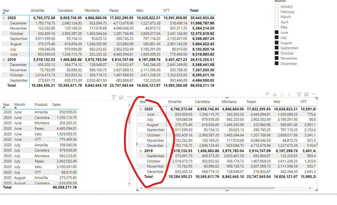Viewport: 337px width, 205px height.
Task: Click right arrow of matrix horizontal scrollbar
Action: [310, 188]
